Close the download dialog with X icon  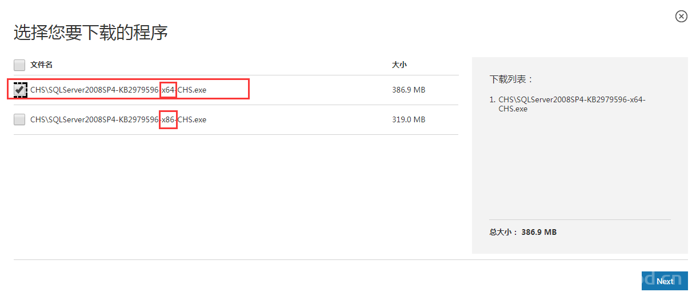point(681,17)
